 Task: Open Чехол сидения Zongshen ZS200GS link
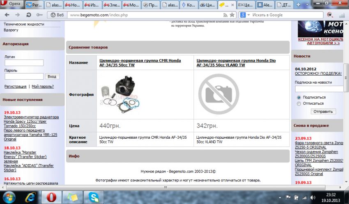coord(316,154)
